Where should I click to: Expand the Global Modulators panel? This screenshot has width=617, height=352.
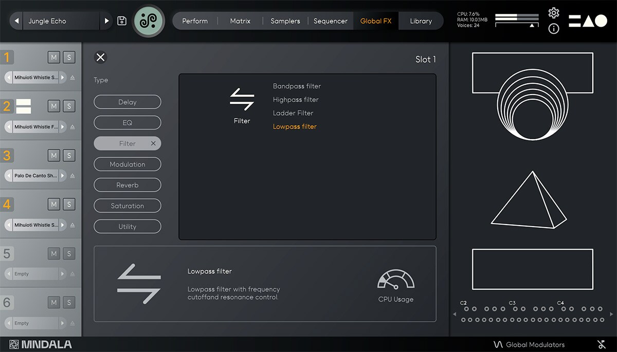click(529, 344)
